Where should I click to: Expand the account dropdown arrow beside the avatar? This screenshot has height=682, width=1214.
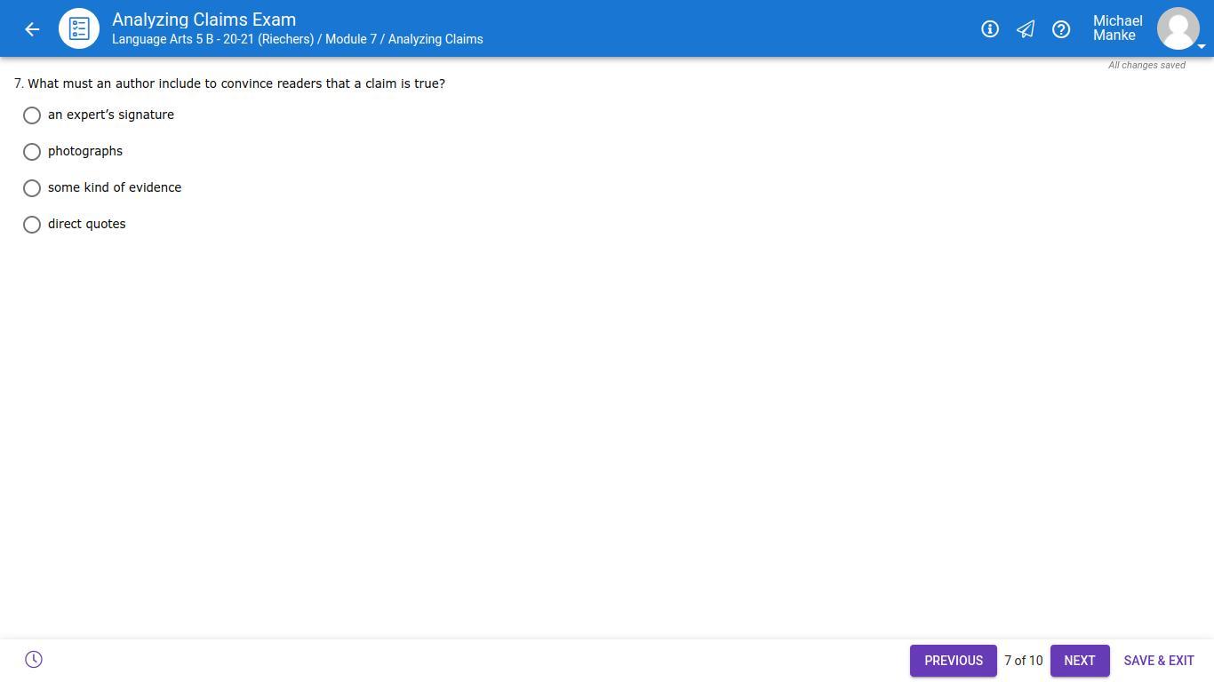coord(1202,46)
